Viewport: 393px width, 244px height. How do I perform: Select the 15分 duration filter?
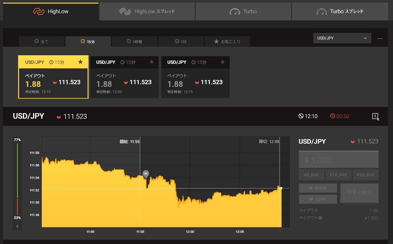point(88,41)
